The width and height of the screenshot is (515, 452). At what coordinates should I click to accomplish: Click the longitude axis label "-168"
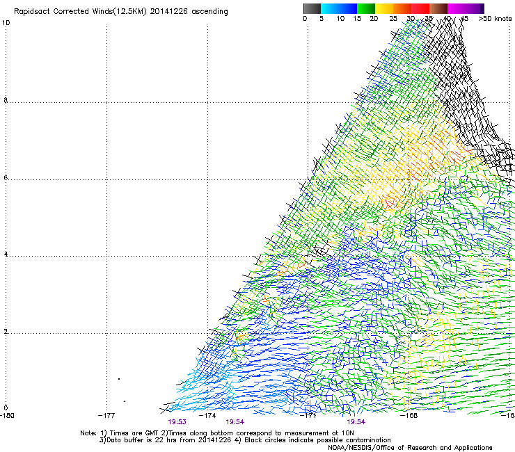pyautogui.click(x=409, y=416)
